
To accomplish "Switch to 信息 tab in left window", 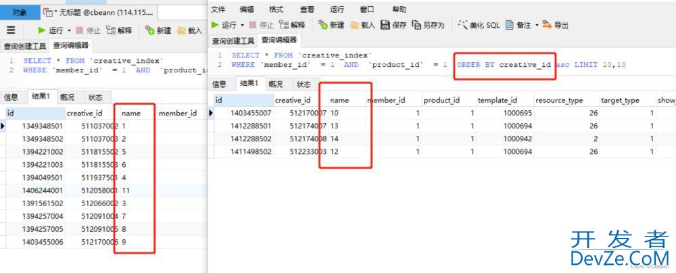I will [x=11, y=97].
